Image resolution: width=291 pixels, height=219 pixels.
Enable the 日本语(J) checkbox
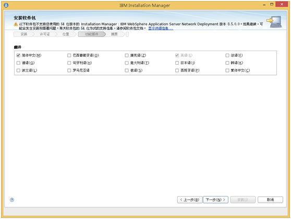click(x=177, y=63)
